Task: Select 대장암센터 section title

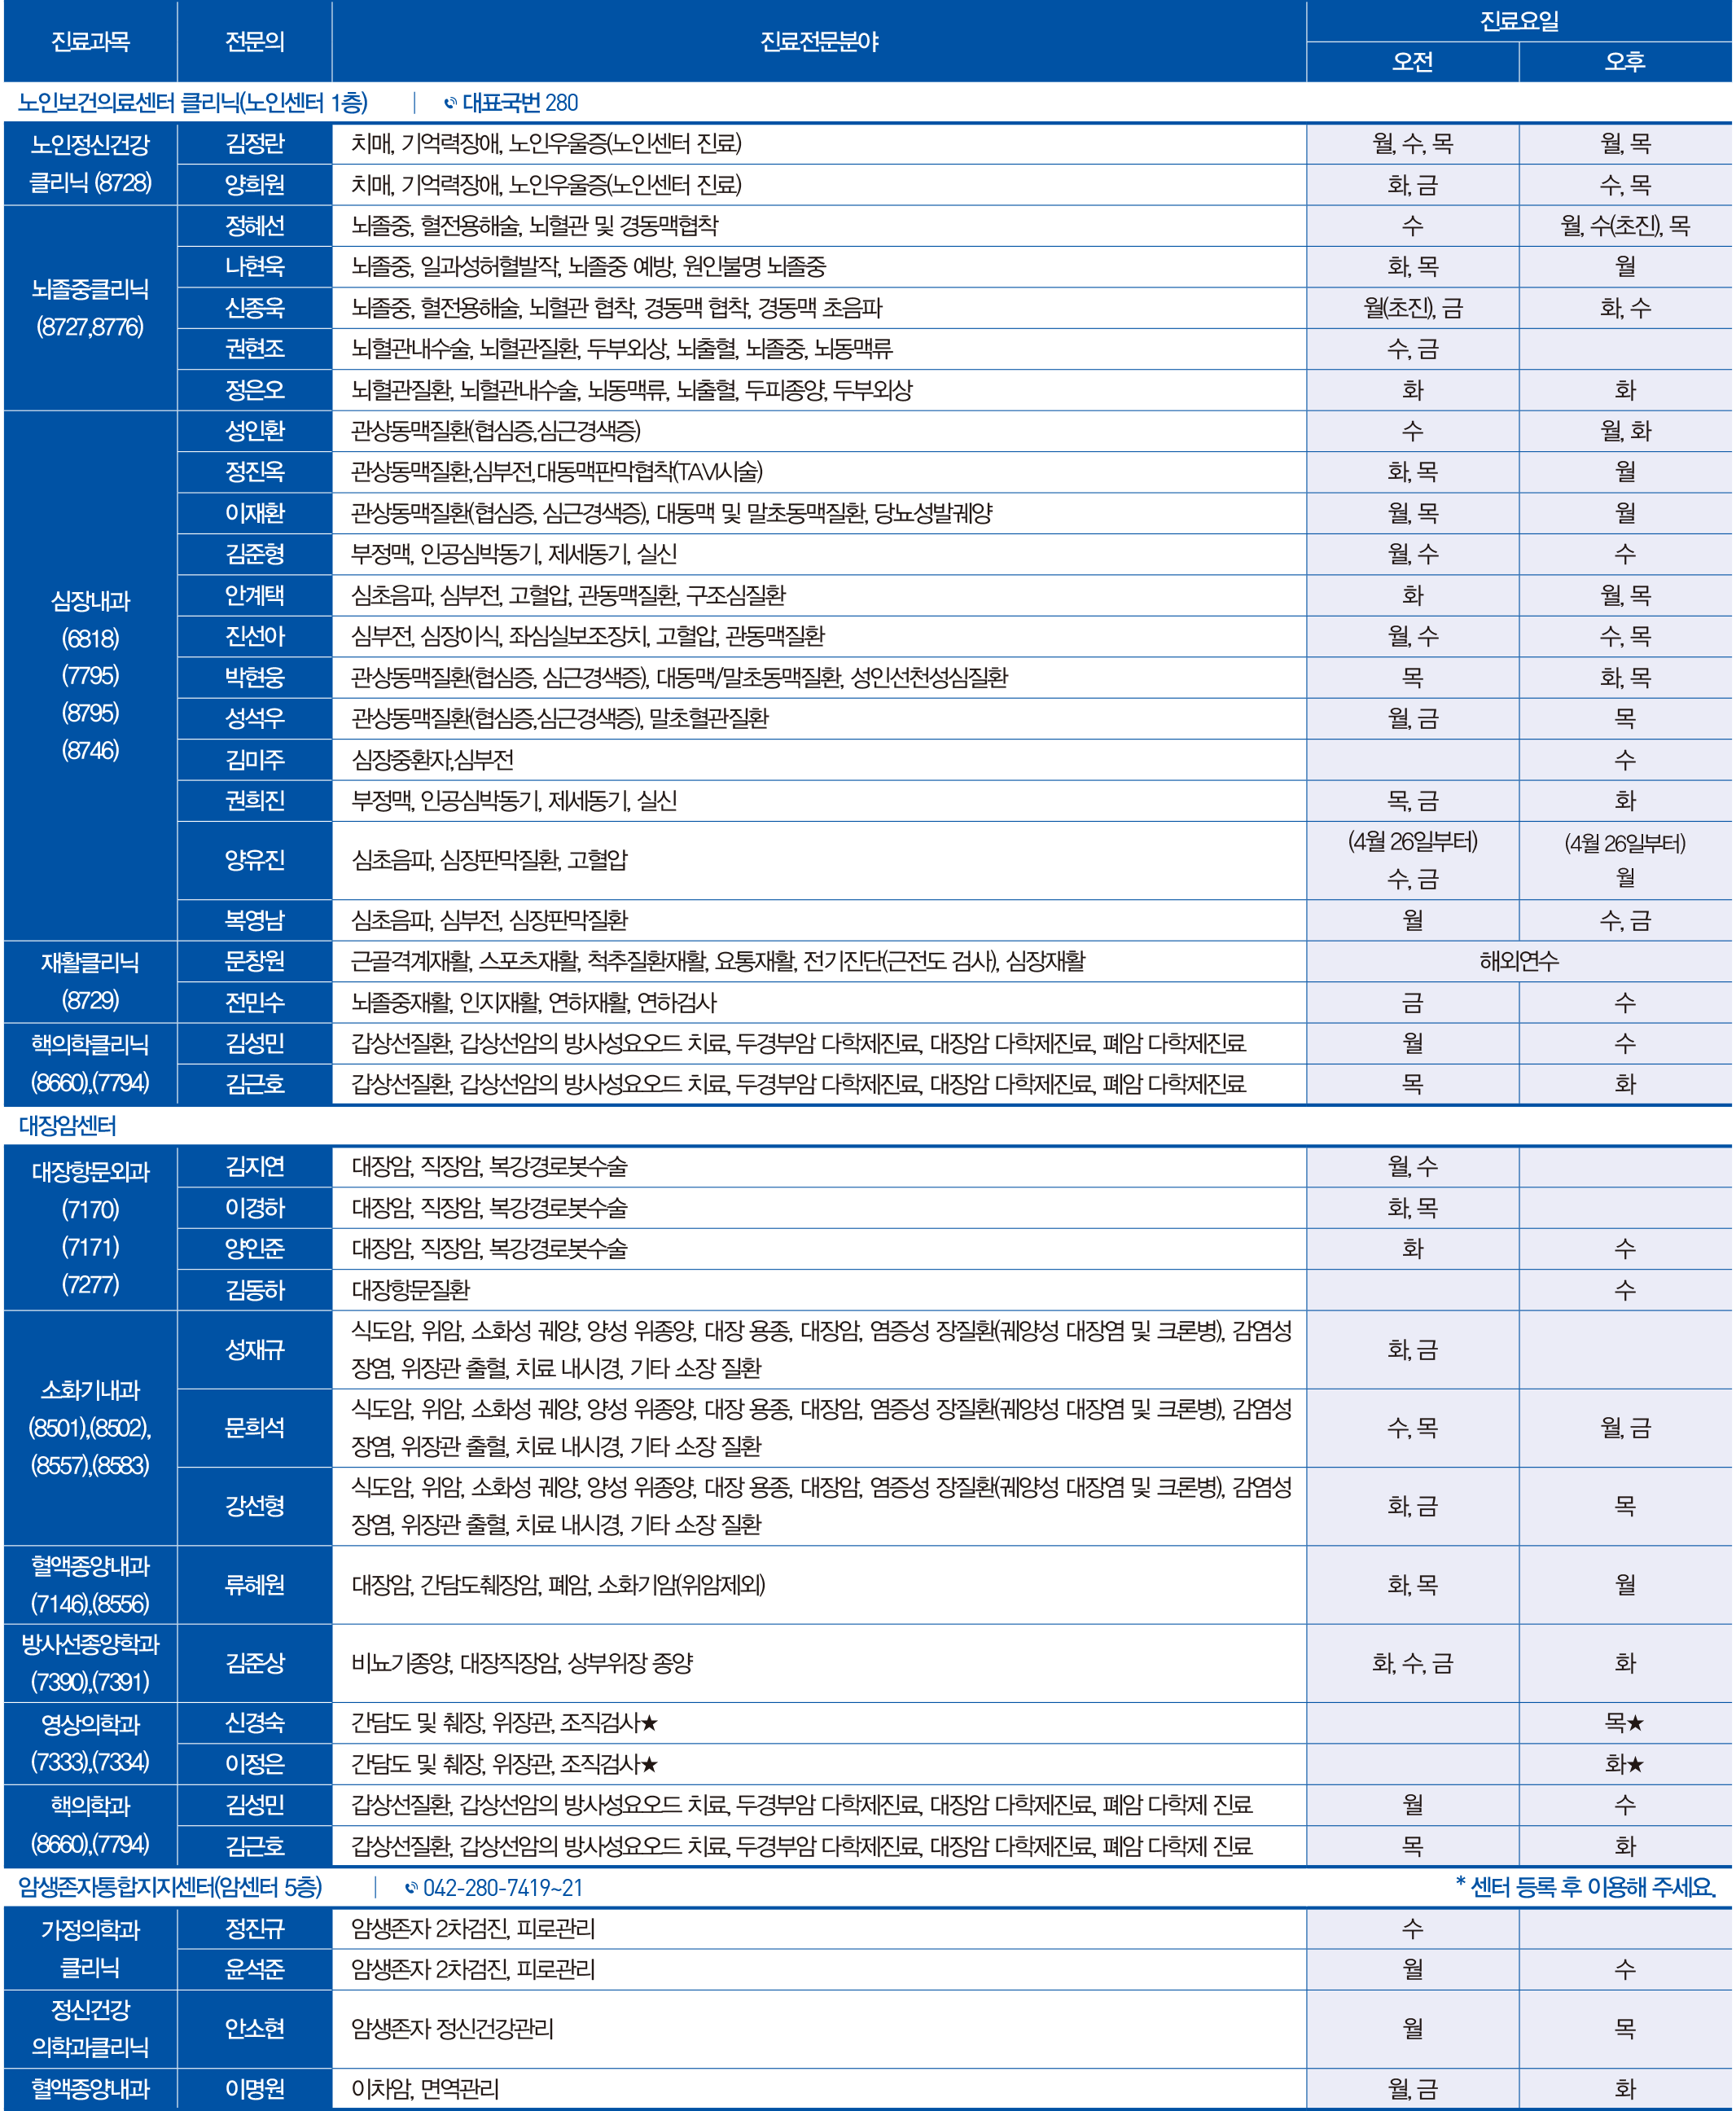Action: point(68,1126)
